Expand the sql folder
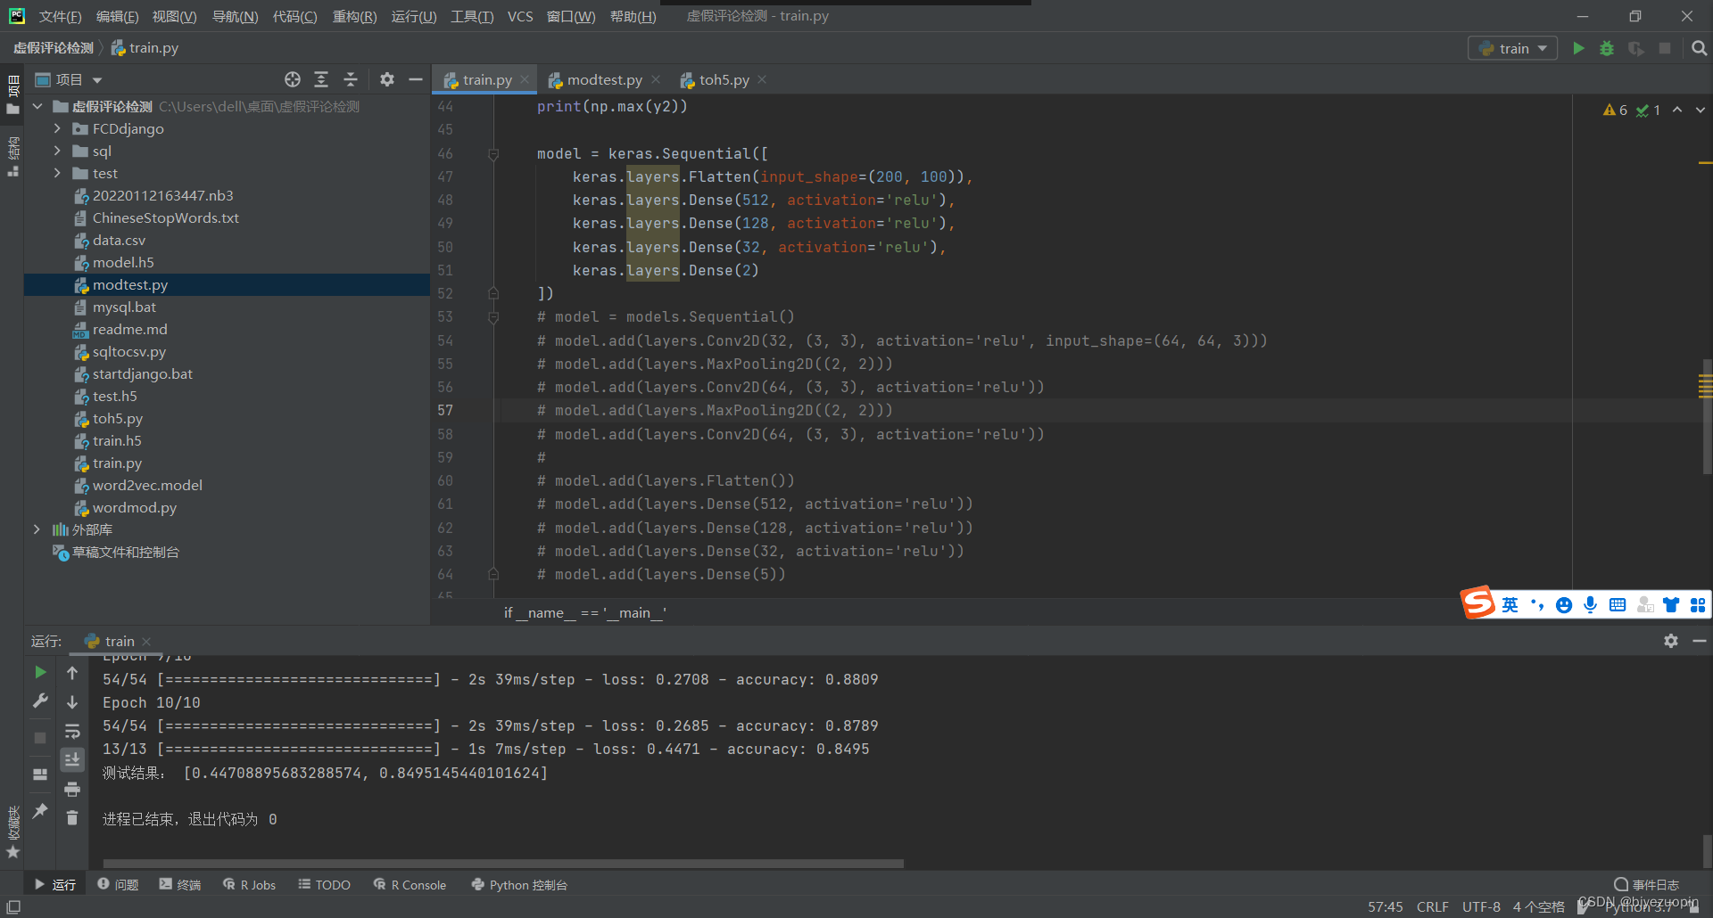Image resolution: width=1713 pixels, height=918 pixels. tap(57, 151)
